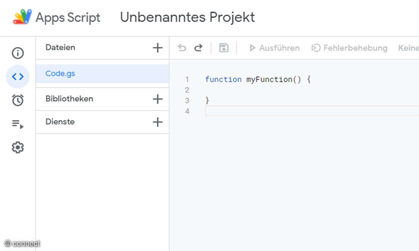The image size is (419, 251).
Task: Run script with Ausführen button
Action: 274,48
